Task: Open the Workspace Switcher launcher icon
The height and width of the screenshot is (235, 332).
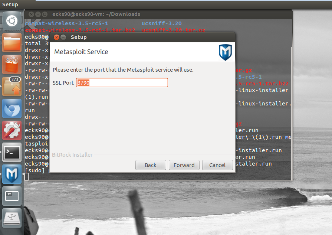Action: (12, 196)
